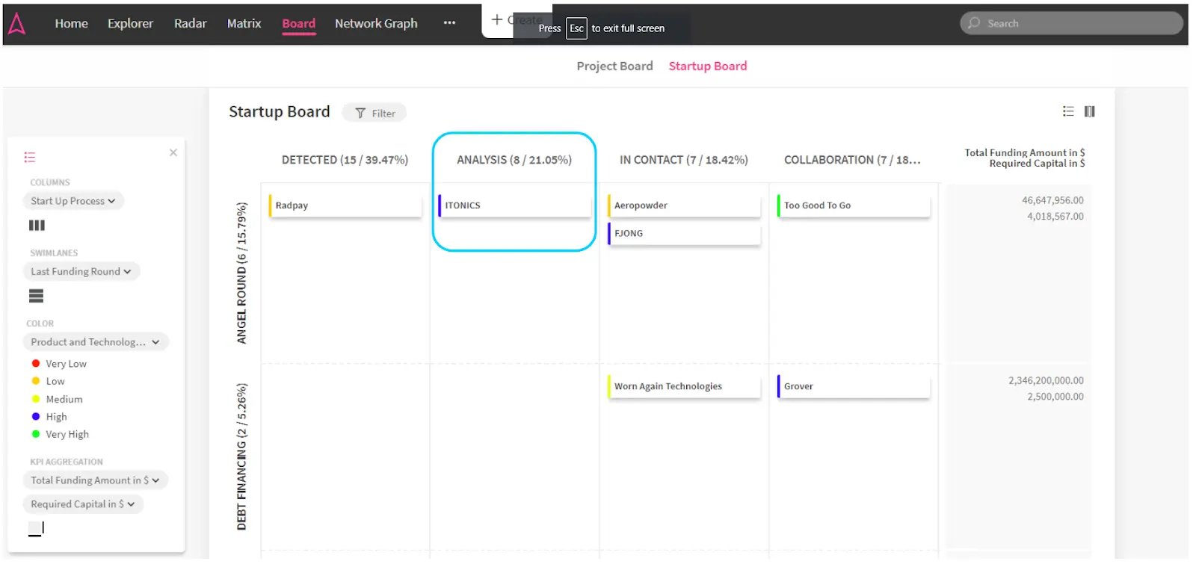
Task: Switch to Project Board tab
Action: (x=614, y=66)
